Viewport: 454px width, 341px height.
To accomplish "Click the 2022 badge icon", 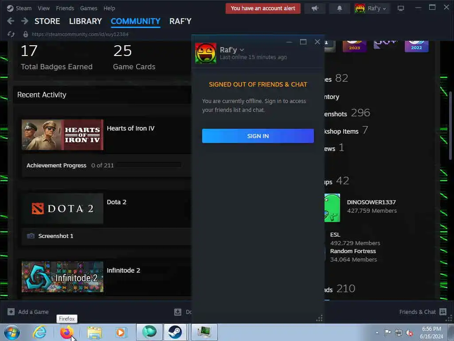I will click(x=416, y=46).
